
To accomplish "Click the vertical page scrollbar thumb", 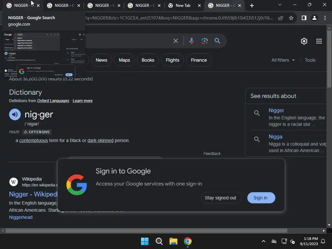I will tap(329, 59).
